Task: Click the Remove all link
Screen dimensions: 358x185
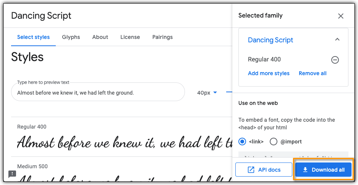Action: (313, 73)
